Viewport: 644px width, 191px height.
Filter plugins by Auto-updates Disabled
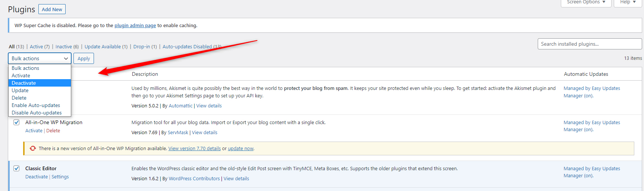point(192,46)
